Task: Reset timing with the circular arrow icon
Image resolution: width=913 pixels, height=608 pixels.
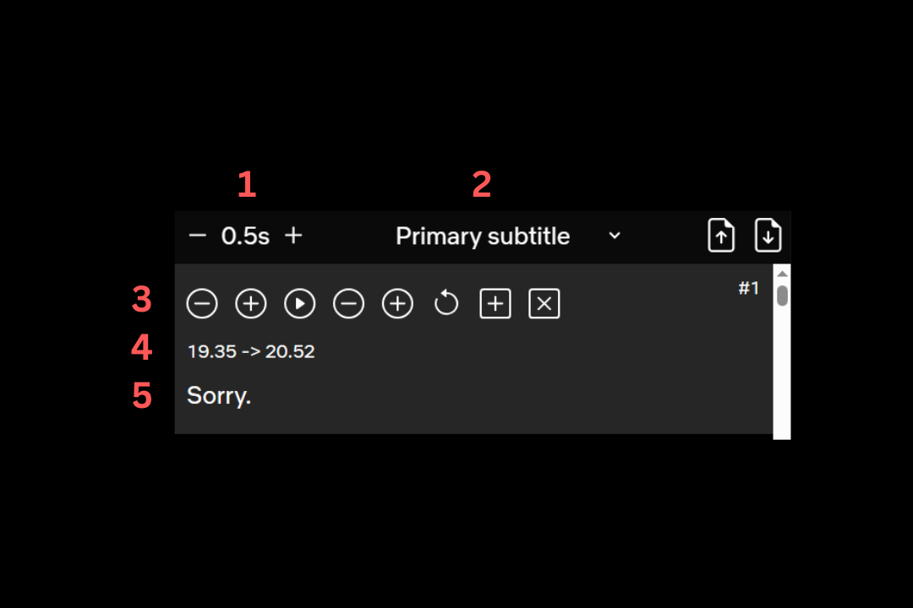Action: [x=446, y=303]
